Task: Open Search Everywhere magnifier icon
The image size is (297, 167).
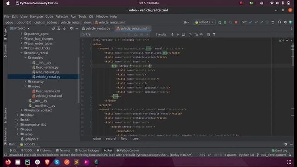Action: [279, 22]
